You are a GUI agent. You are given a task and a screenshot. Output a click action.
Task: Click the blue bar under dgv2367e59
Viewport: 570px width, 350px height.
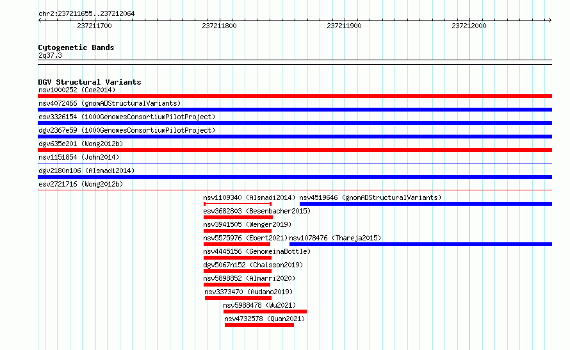click(295, 137)
